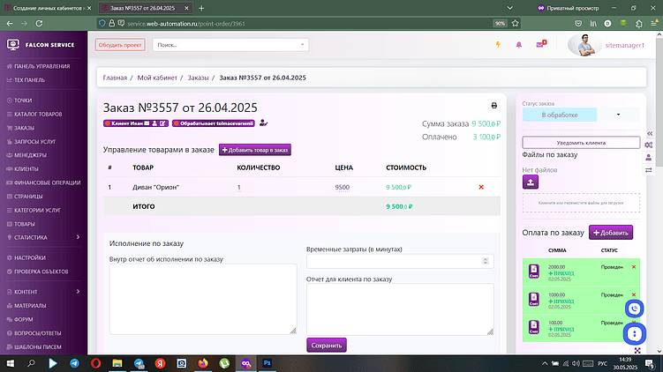Image resolution: width=663 pixels, height=372 pixels.
Task: Switch to Создание личных кабинетов browser tab
Action: (x=48, y=8)
